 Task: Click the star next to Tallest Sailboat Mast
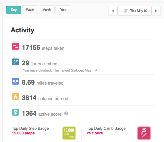point(96,70)
